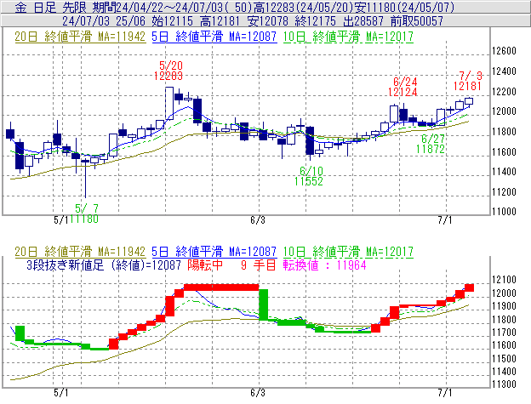The image size is (531, 404).
Task: Click the 6/24 12124 high label
Action: tap(403, 87)
